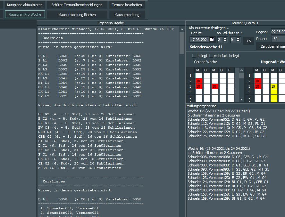Click the Dauer field showing 180
The height and width of the screenshot is (217, 285).
coord(278,39)
